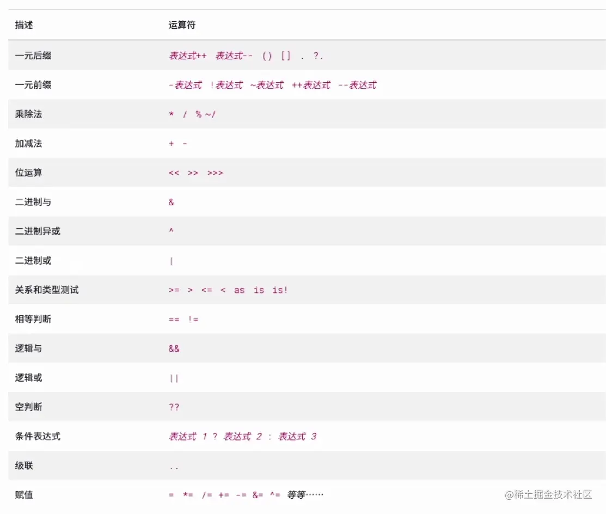Select the 相等判断 row label
The height and width of the screenshot is (514, 606).
click(33, 319)
